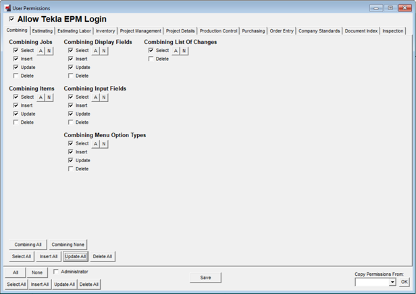Uncheck Update under Combining Input Fields
The width and height of the screenshot is (416, 294).
70,114
